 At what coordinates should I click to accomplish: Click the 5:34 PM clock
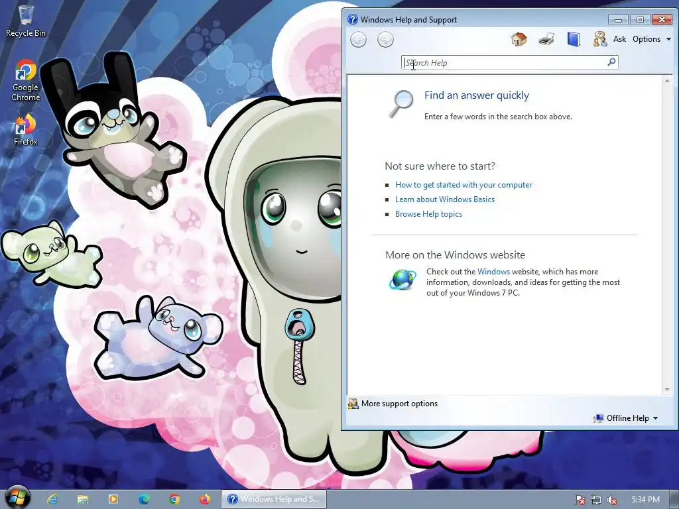click(x=645, y=500)
